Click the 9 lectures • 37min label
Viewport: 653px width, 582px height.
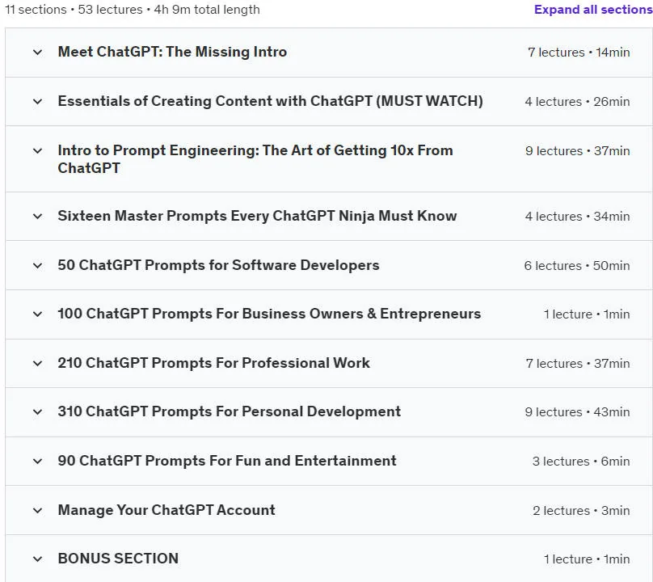578,150
